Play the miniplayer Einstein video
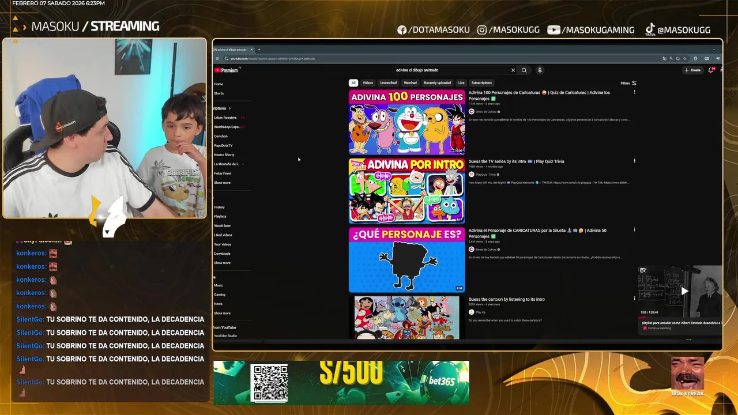This screenshot has width=738, height=415. tap(684, 291)
